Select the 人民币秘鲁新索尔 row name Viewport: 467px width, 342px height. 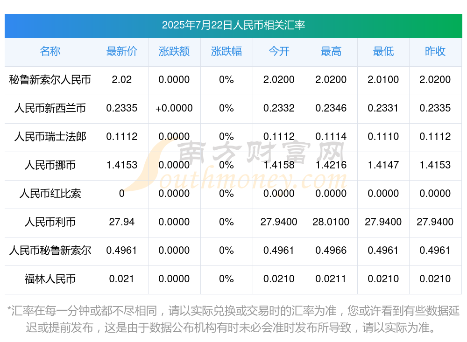pyautogui.click(x=50, y=251)
